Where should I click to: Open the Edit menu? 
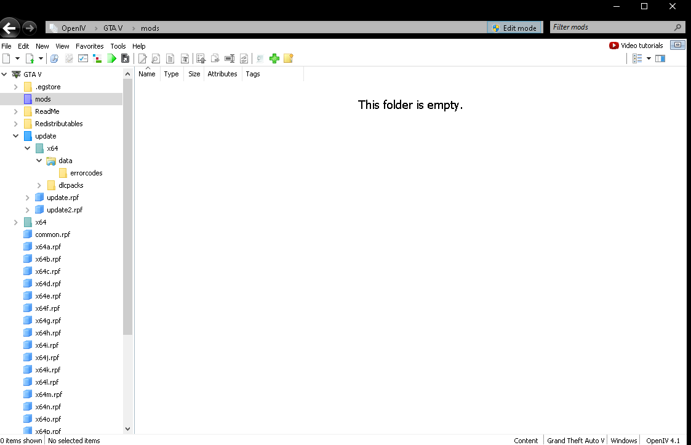tap(23, 46)
